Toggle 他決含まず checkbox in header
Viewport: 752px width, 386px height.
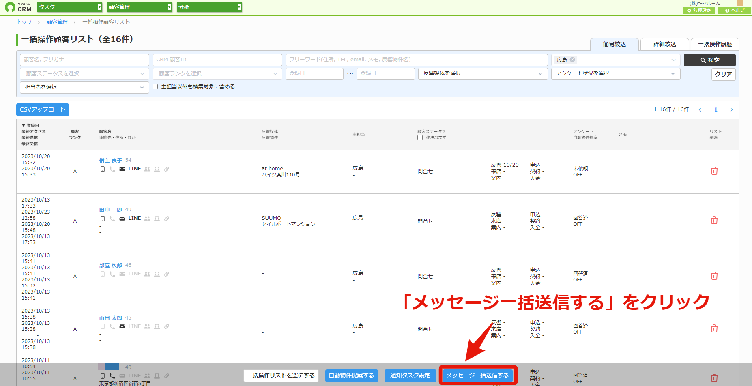420,138
